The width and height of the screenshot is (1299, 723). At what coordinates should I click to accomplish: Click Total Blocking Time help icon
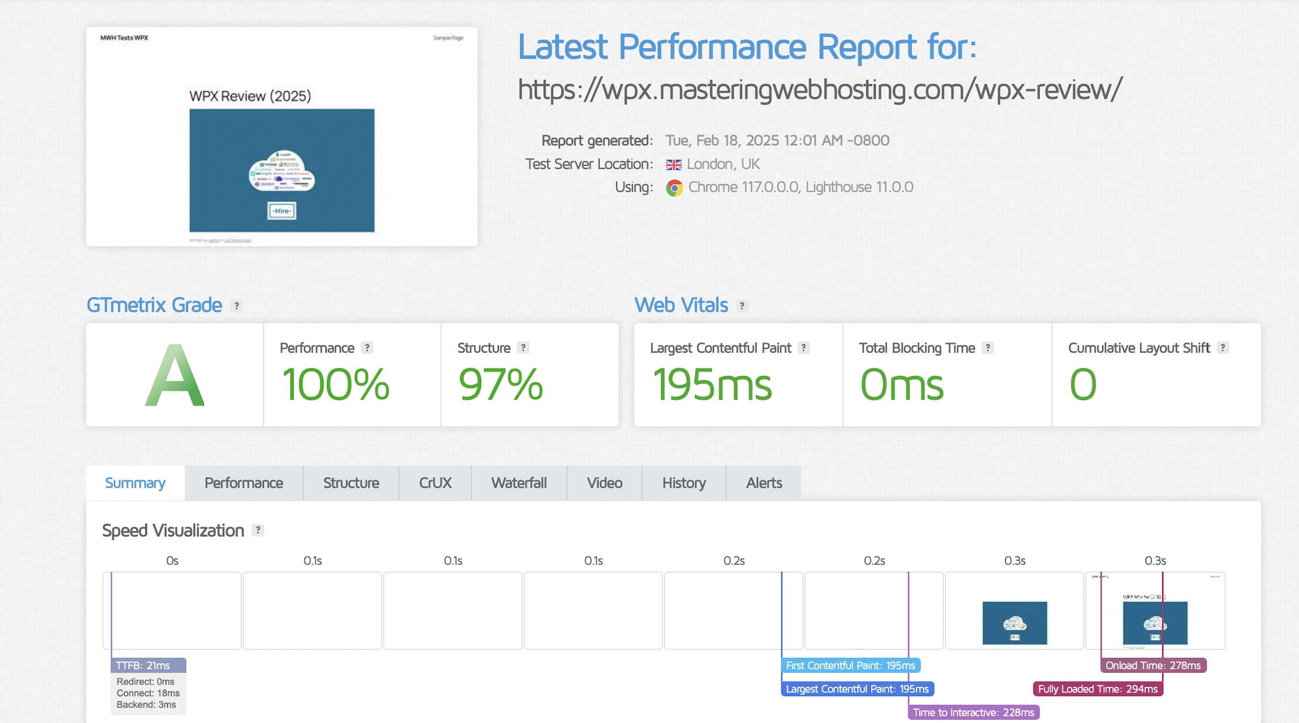pyautogui.click(x=987, y=348)
